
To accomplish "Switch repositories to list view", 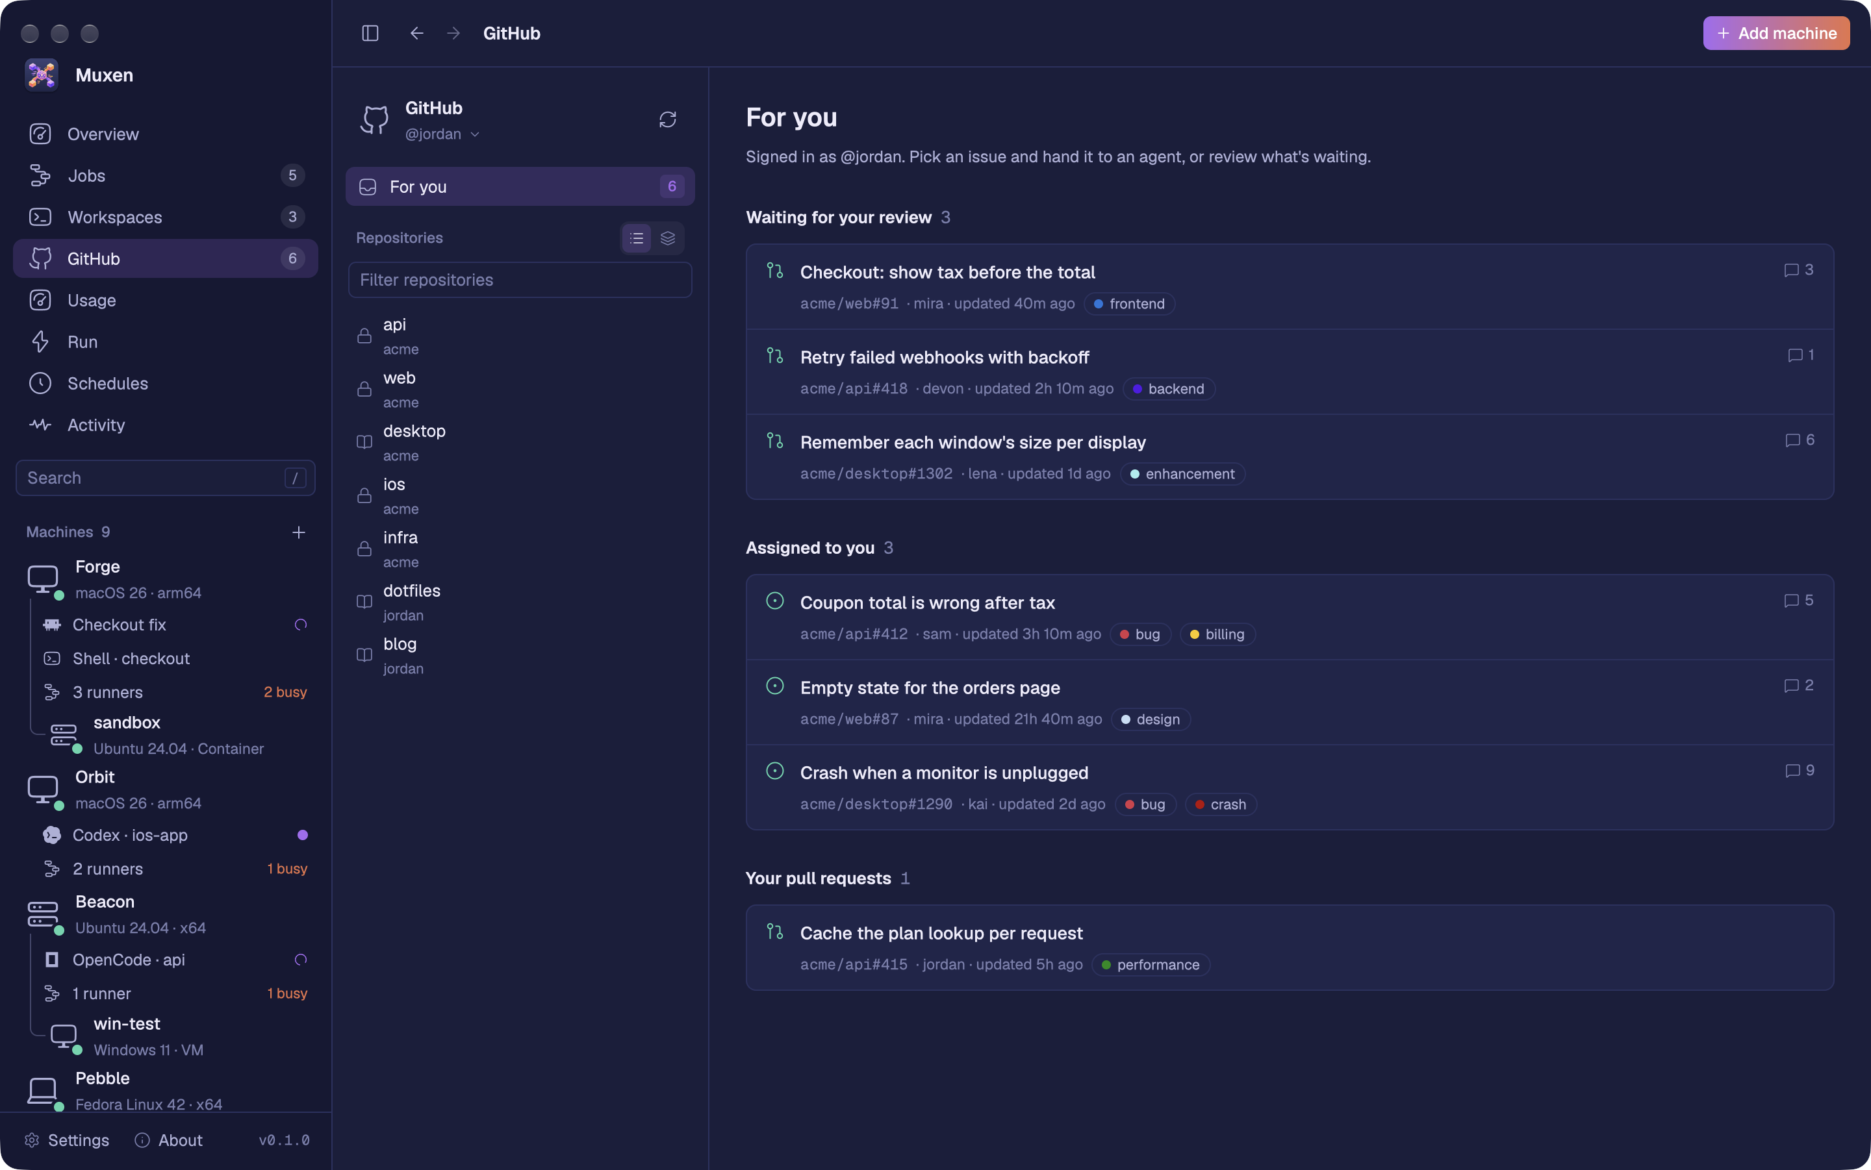I will (x=636, y=238).
